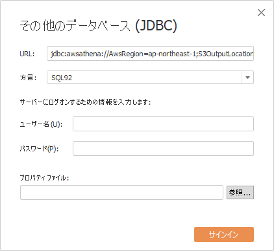
Task: Click the 参照... browse button
Action: tap(240, 192)
